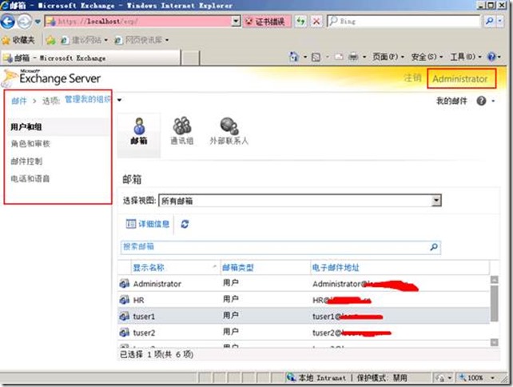This screenshot has height=387, width=513.
Task: Open the dropdown arrow beside Exchange help icon
Action: click(x=493, y=102)
